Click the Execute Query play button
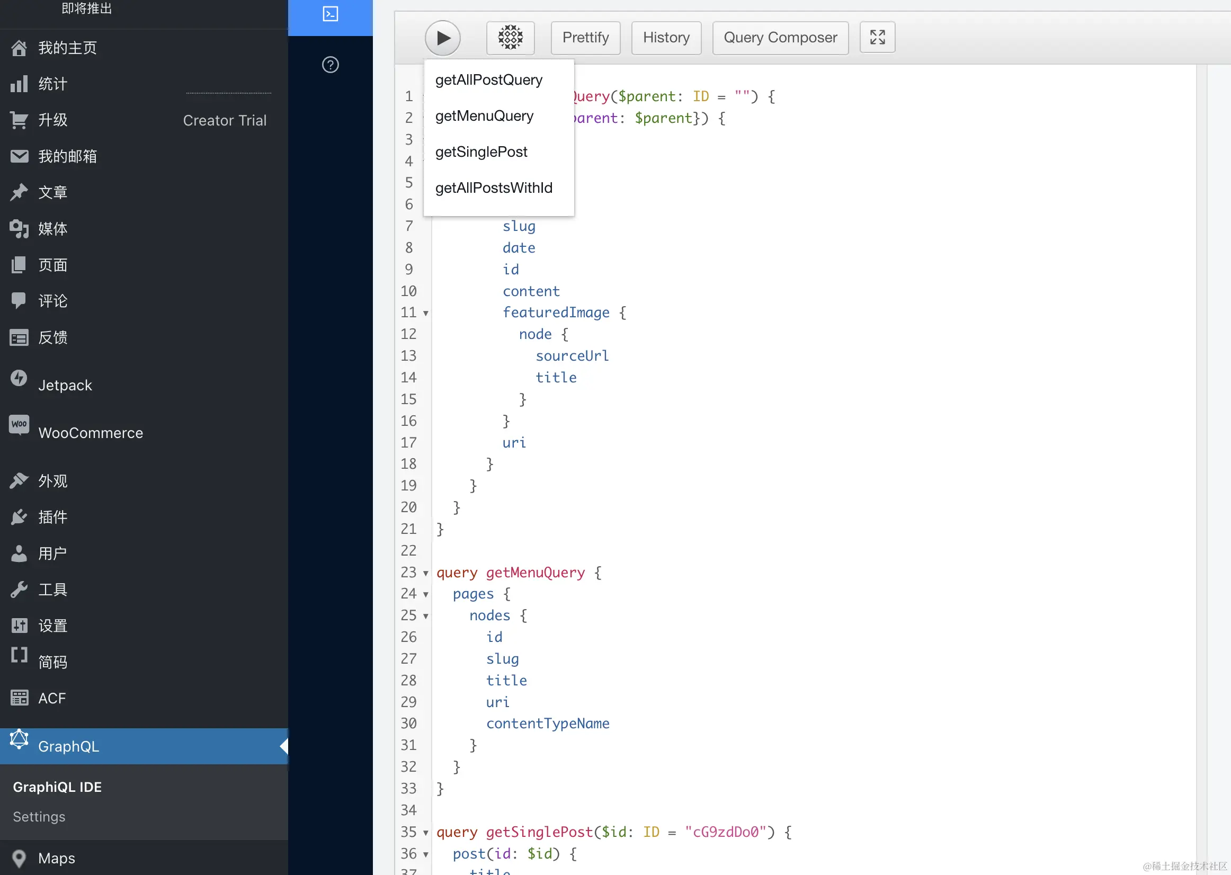 [x=442, y=38]
